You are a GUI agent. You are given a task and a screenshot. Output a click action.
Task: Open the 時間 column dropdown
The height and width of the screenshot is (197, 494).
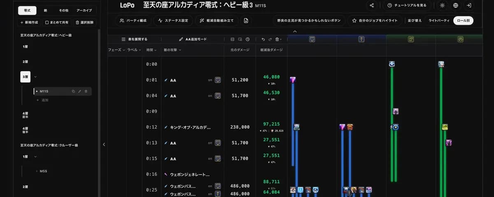[x=152, y=50]
